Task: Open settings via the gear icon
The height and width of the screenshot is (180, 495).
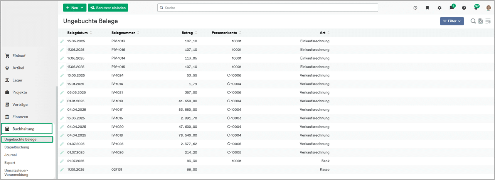Action: [439, 8]
